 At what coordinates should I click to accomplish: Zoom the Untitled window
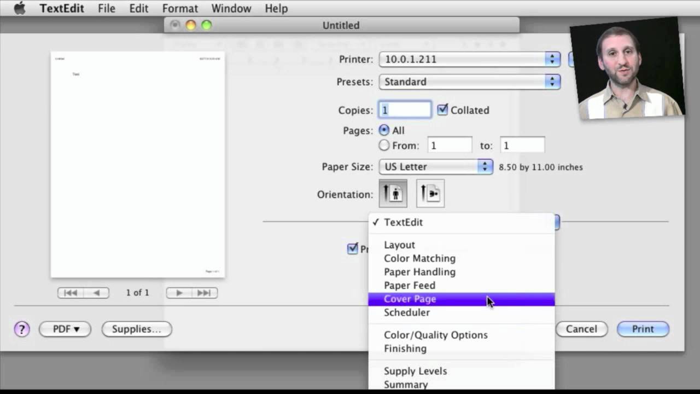tap(206, 25)
